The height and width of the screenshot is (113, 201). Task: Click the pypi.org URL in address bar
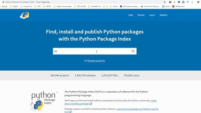43,2
